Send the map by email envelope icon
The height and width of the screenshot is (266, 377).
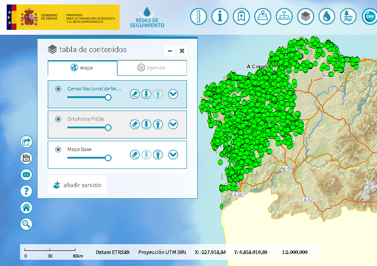click(x=26, y=175)
